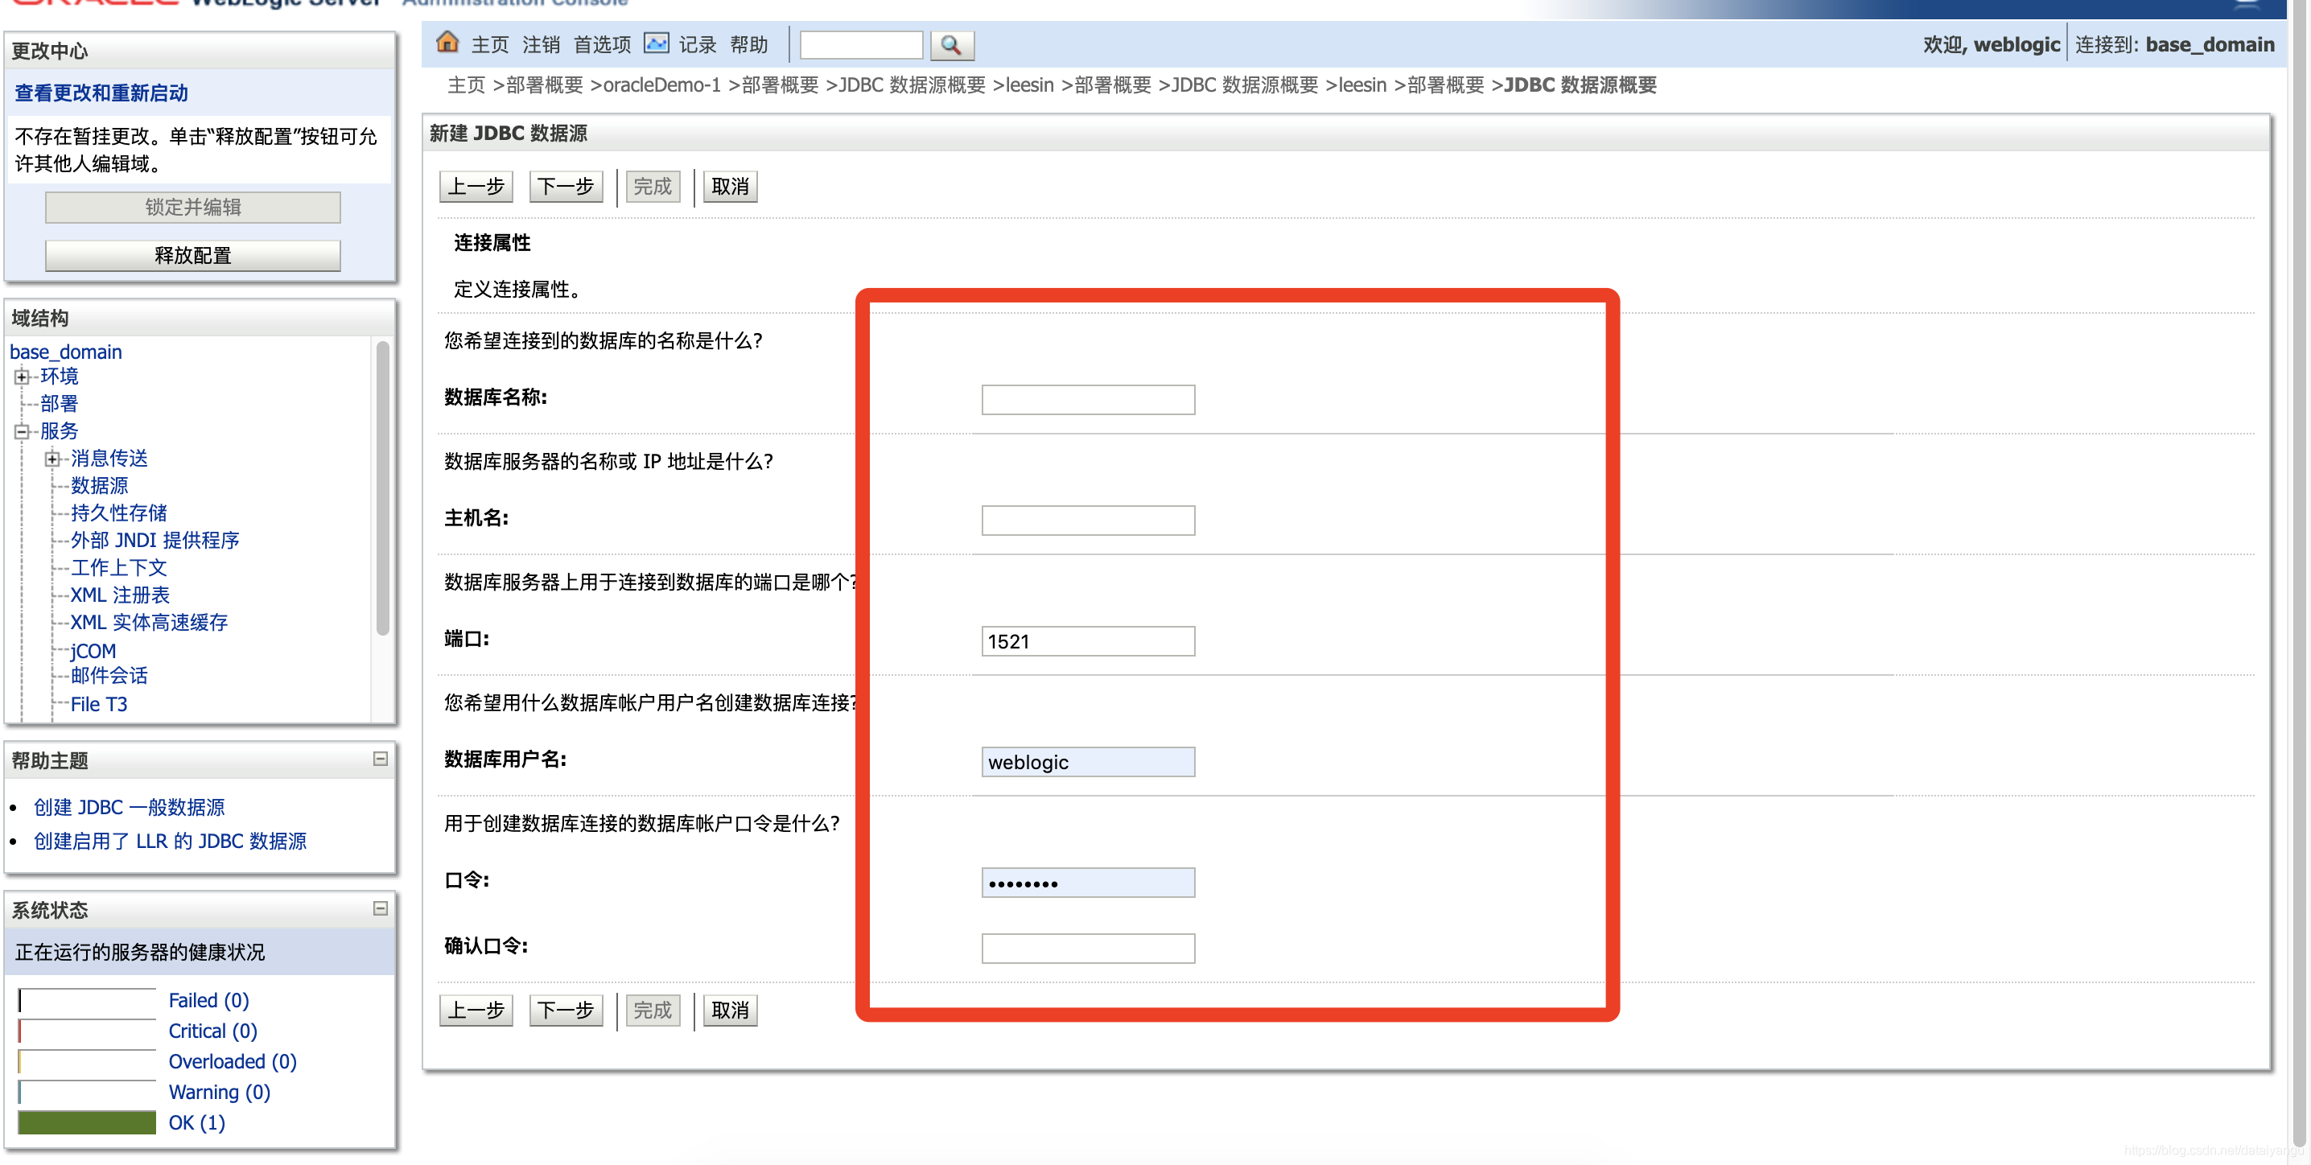Click the home icon in toolbar
The image size is (2311, 1165).
447,42
